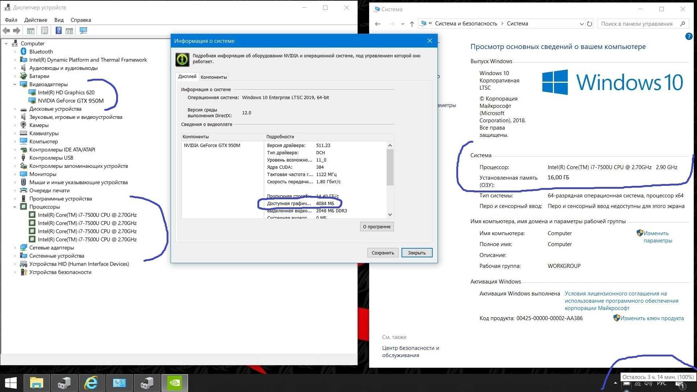The height and width of the screenshot is (392, 697).
Task: Open the Файл menu
Action: [x=11, y=20]
